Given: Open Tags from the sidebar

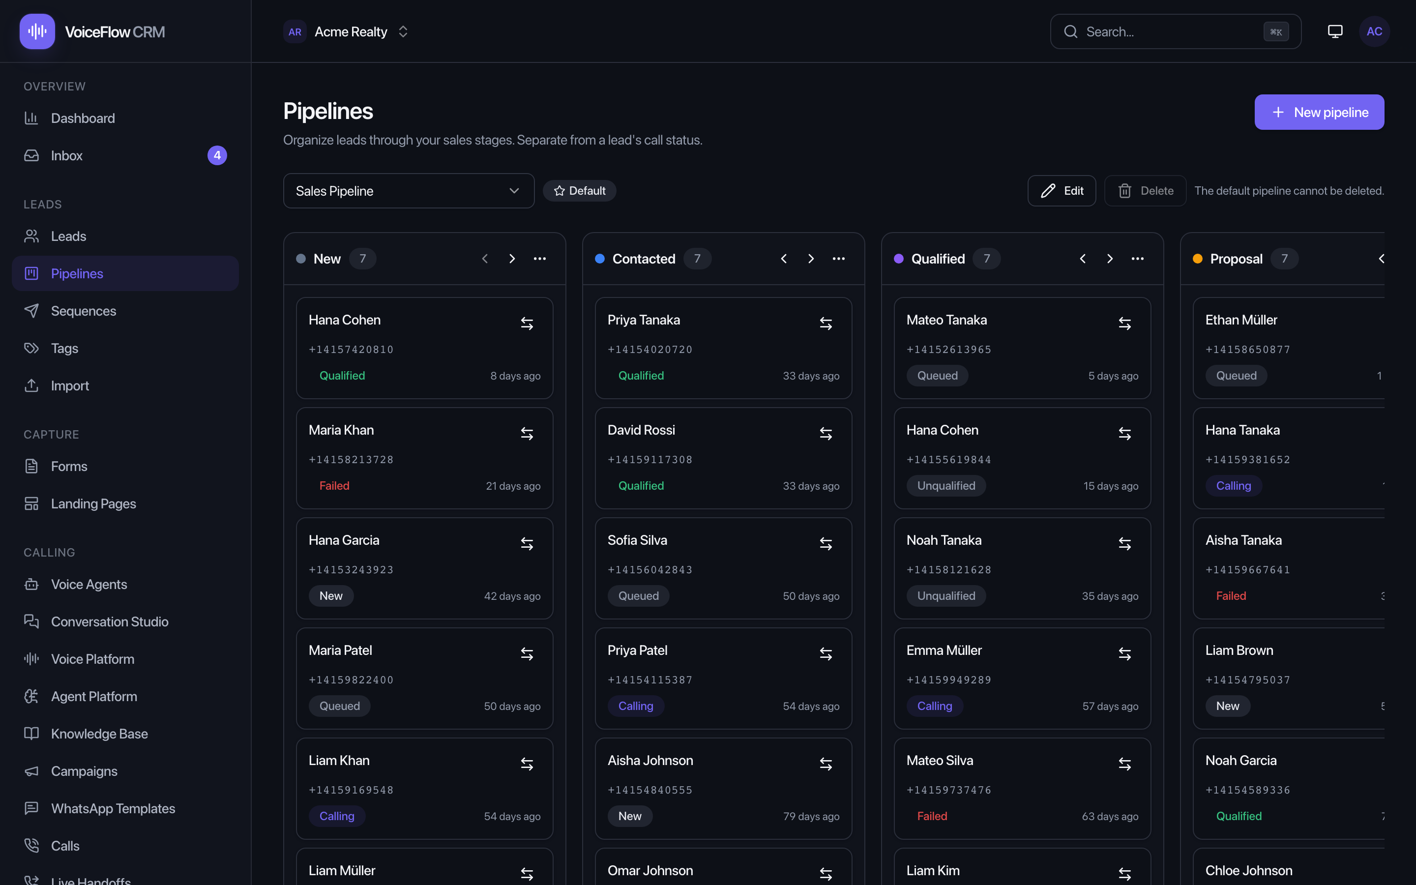Looking at the screenshot, I should point(125,348).
